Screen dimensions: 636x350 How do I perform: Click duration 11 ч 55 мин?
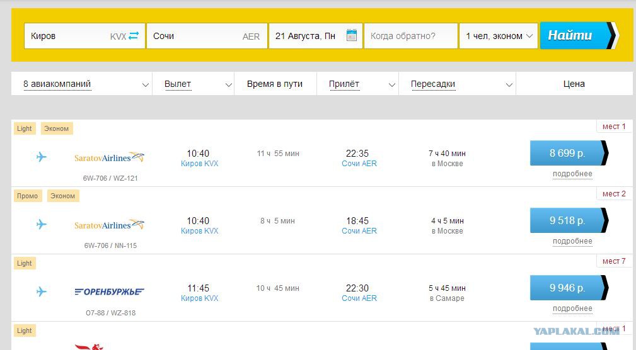(278, 154)
